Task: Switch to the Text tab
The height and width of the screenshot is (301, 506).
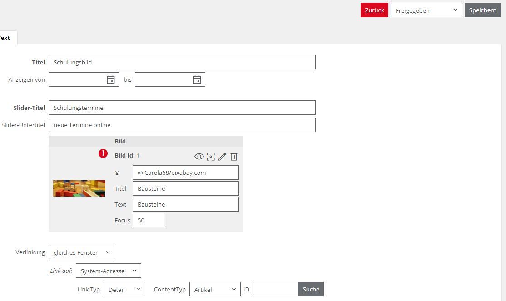Action: 5,38
